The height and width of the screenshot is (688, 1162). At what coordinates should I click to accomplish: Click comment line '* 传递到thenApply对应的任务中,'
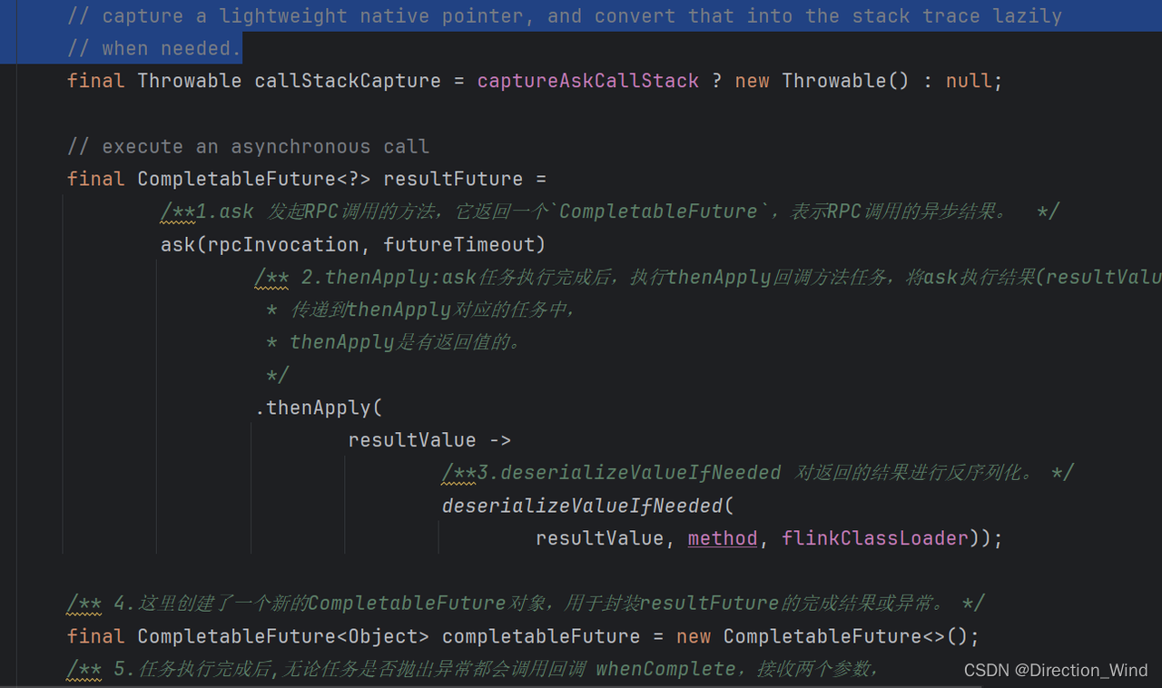pyautogui.click(x=421, y=310)
